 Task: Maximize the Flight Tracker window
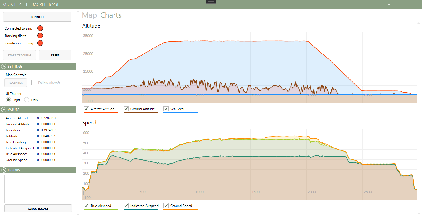(402, 4)
